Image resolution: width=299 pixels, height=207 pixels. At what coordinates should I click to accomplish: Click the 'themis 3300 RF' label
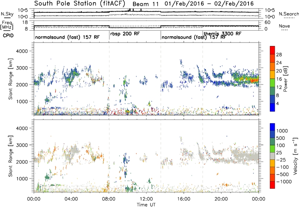point(222,34)
